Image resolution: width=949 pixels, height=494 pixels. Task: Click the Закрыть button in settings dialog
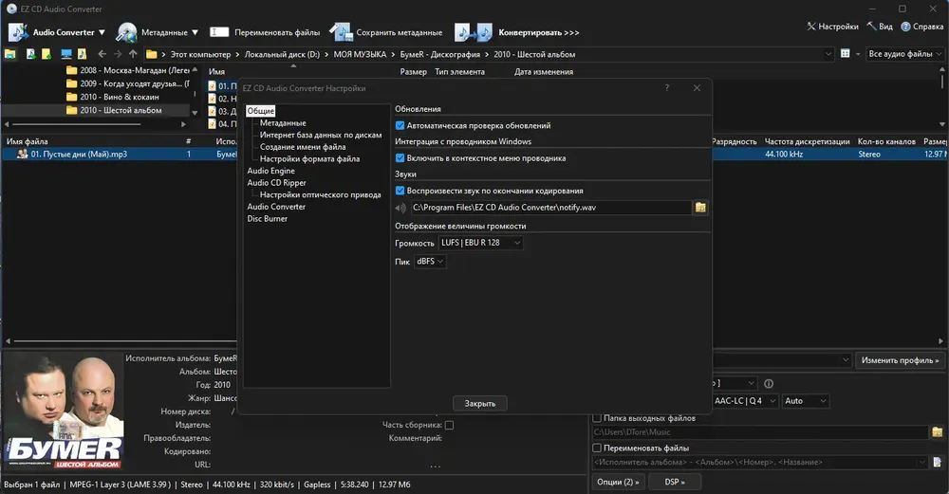[x=480, y=403]
